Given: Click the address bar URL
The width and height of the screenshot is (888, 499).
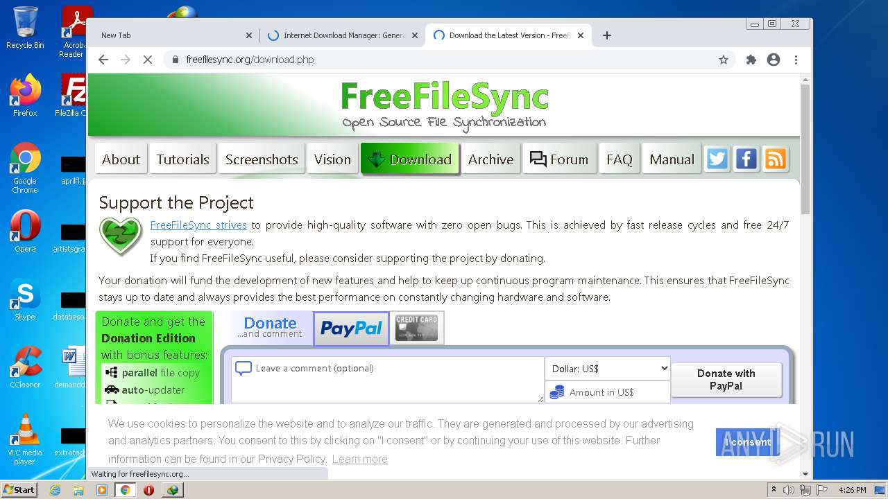Looking at the screenshot, I should (x=250, y=60).
